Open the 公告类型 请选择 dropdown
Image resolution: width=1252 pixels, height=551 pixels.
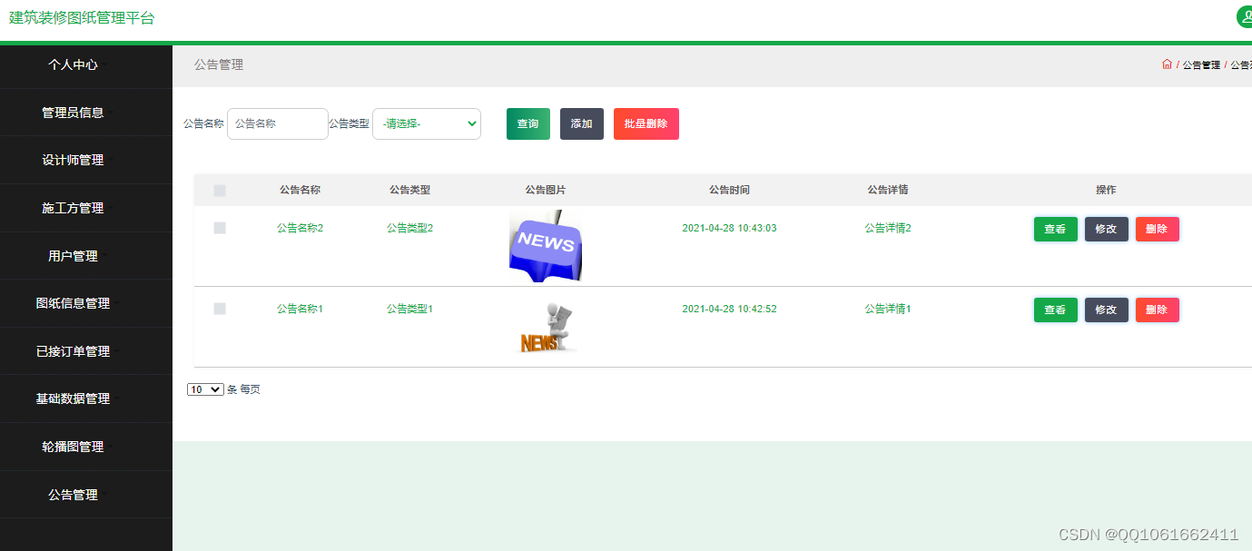427,124
